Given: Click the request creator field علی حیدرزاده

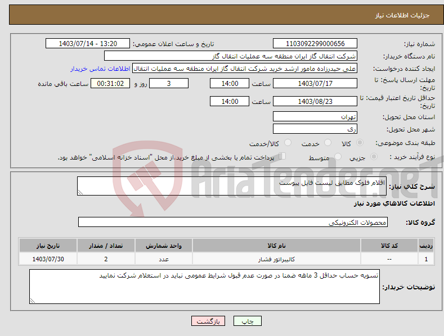Looking at the screenshot, I should click(x=245, y=69).
